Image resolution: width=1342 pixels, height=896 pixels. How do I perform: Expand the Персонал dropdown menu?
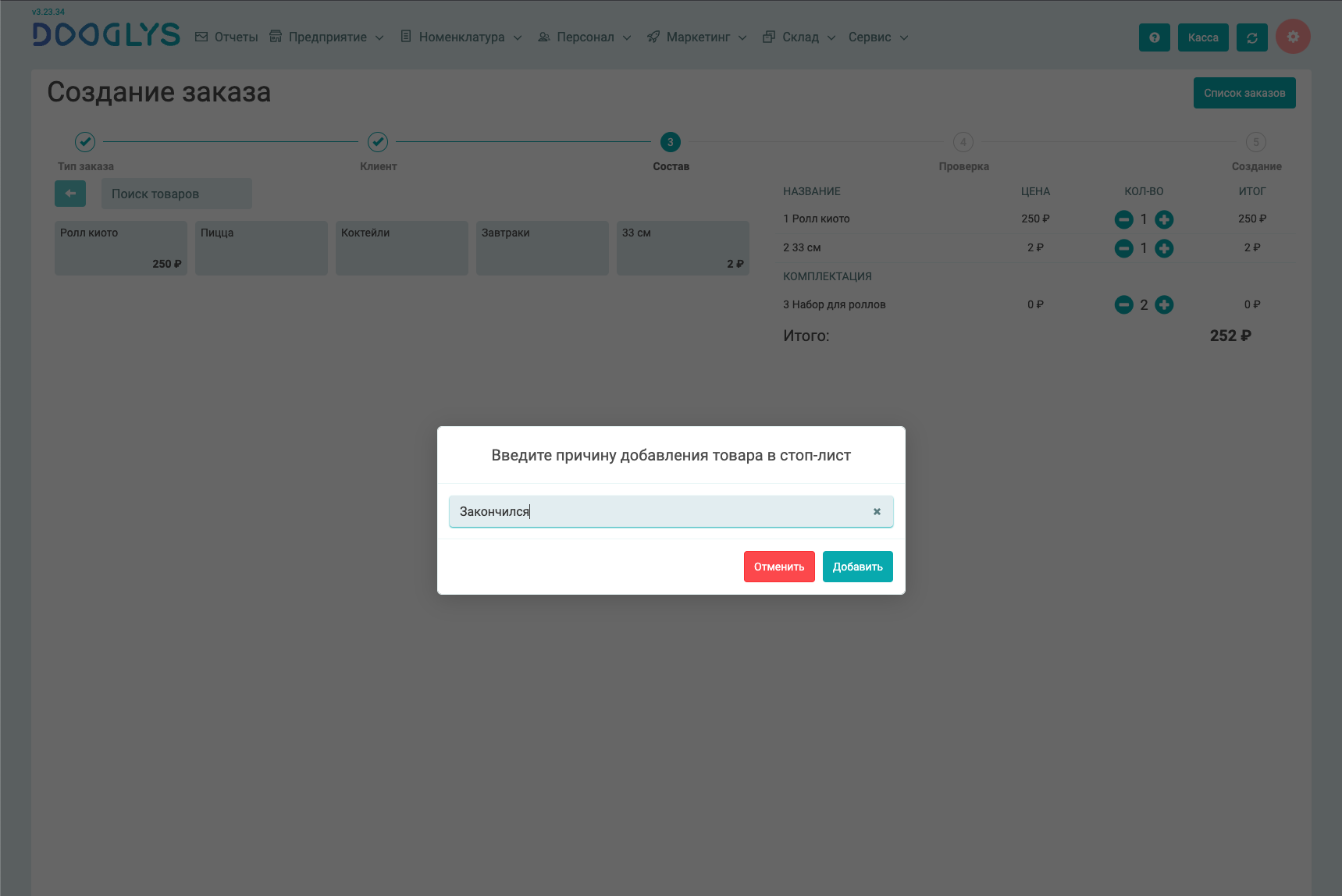pos(584,37)
